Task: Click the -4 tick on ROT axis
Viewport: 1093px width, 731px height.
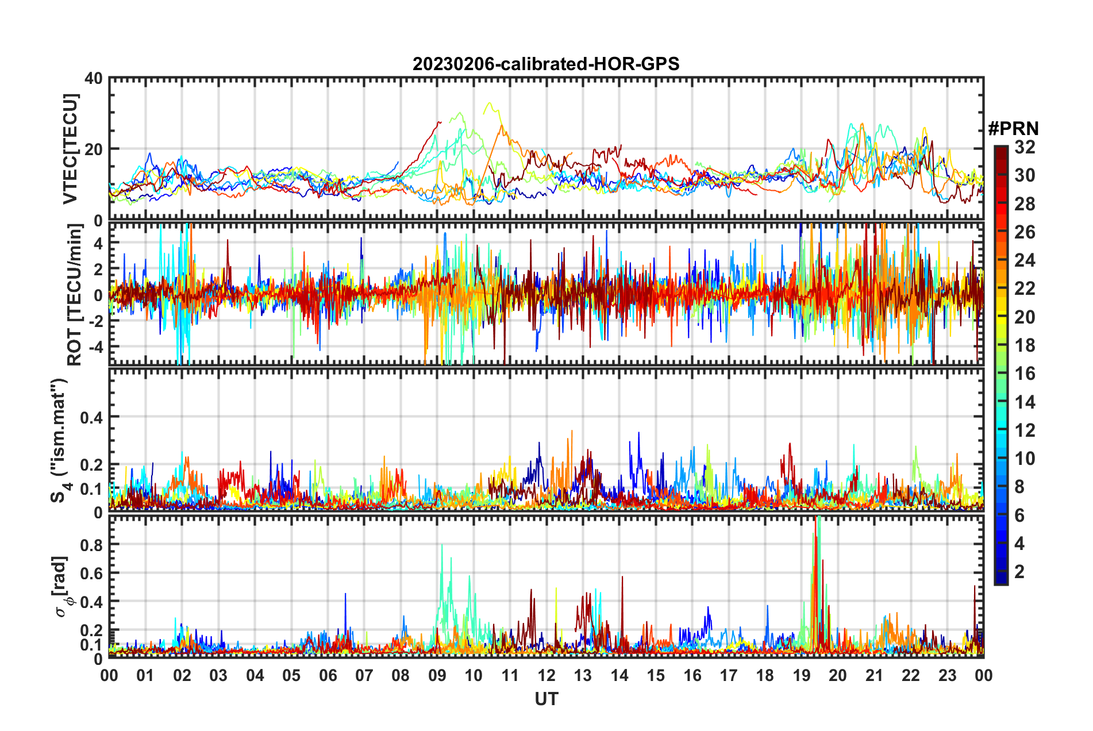Action: point(95,347)
